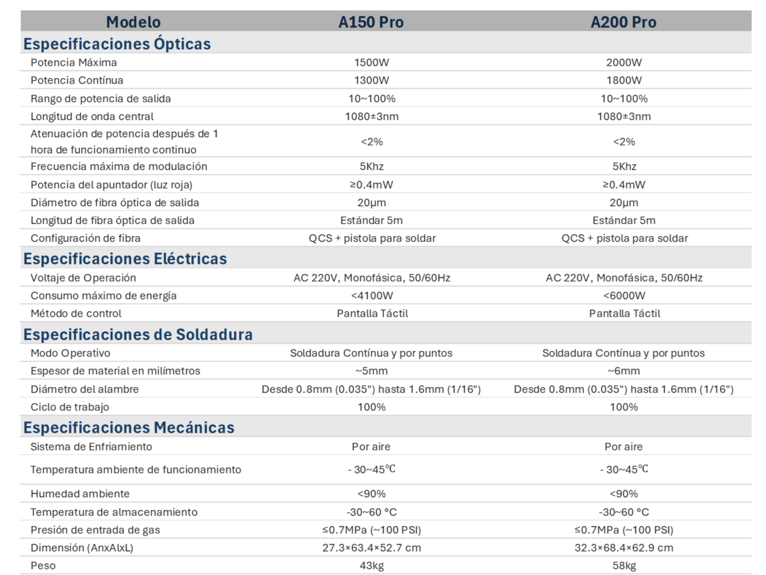Click the Modelo header cell
766x575 pixels.
(133, 22)
